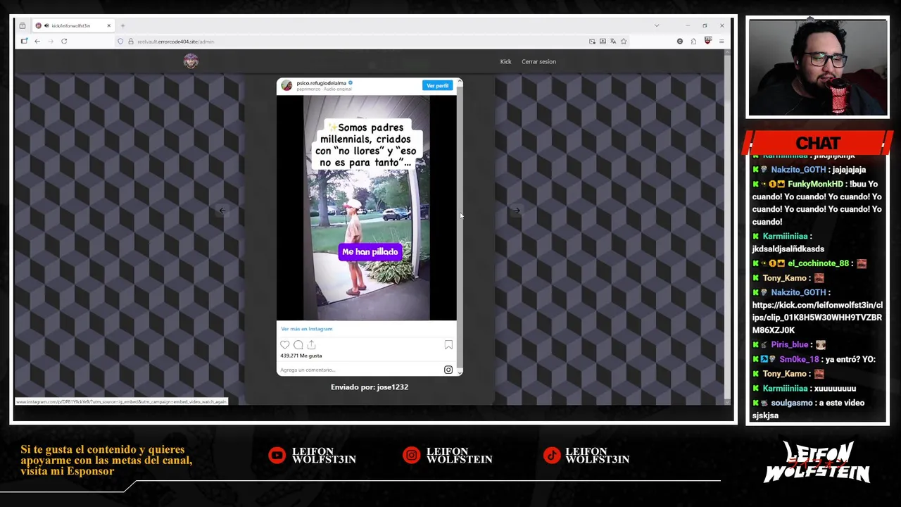Click the Ver perfil button
This screenshot has width=901, height=507.
coord(437,86)
